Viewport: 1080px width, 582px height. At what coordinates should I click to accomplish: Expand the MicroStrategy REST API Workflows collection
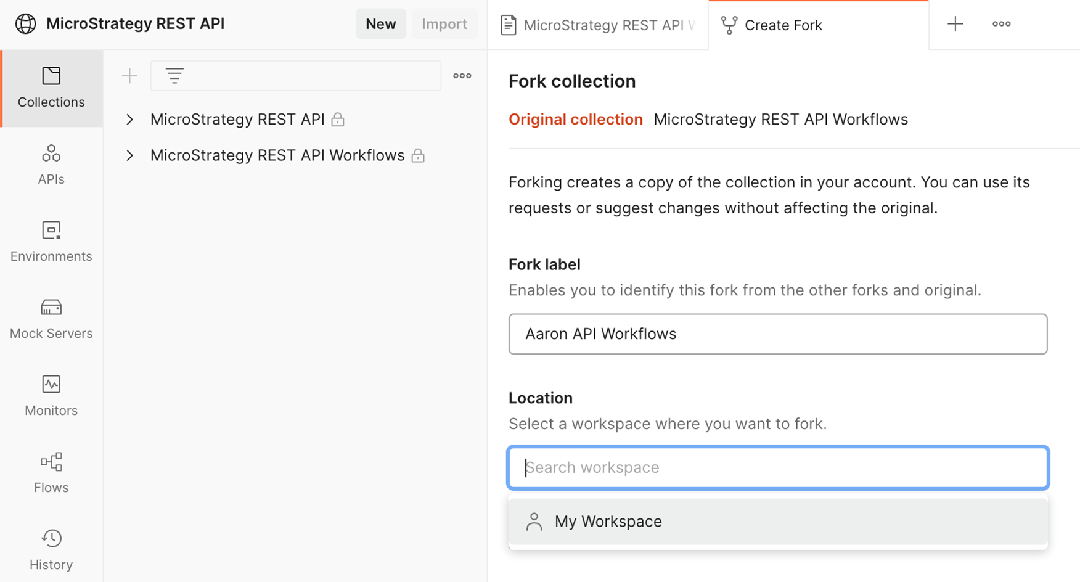pyautogui.click(x=129, y=155)
